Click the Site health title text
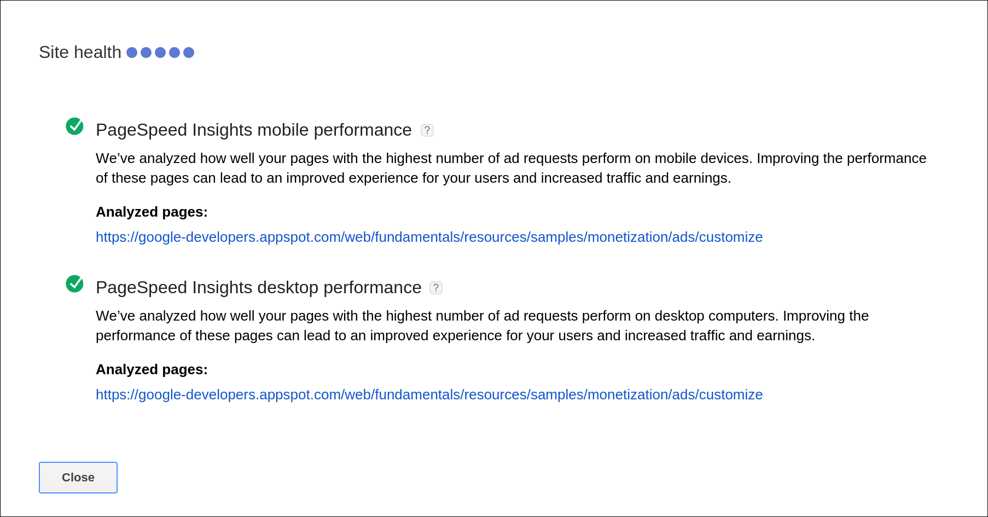Image resolution: width=988 pixels, height=517 pixels. (80, 53)
